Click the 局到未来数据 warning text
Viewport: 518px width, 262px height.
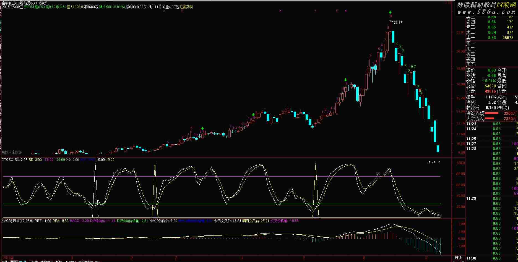point(12,152)
